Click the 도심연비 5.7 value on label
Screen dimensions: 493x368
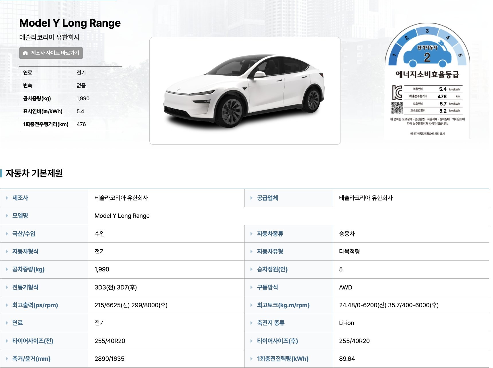click(443, 104)
